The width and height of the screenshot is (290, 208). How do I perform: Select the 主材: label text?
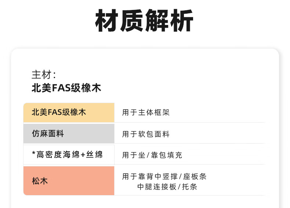click(44, 75)
